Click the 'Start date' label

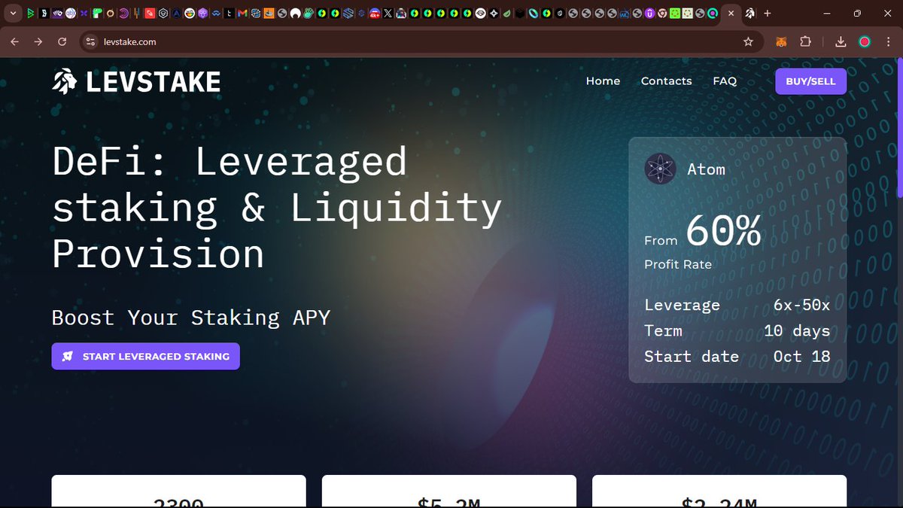tap(692, 357)
